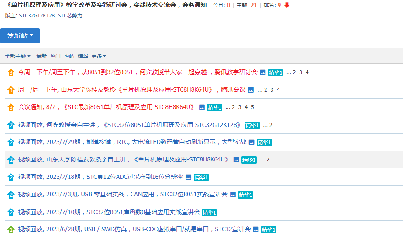403x233 pixels.
Task: Click the pin icon beside 2023/7/29期 thread
Action: pos(10,142)
